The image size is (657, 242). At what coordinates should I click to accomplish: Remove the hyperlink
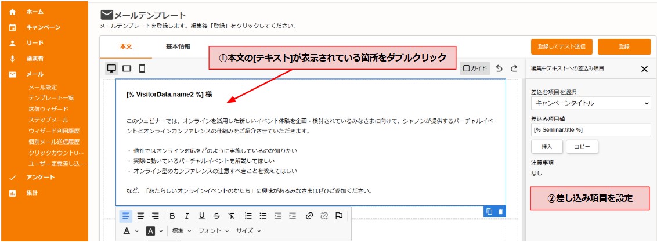pyautogui.click(x=324, y=216)
